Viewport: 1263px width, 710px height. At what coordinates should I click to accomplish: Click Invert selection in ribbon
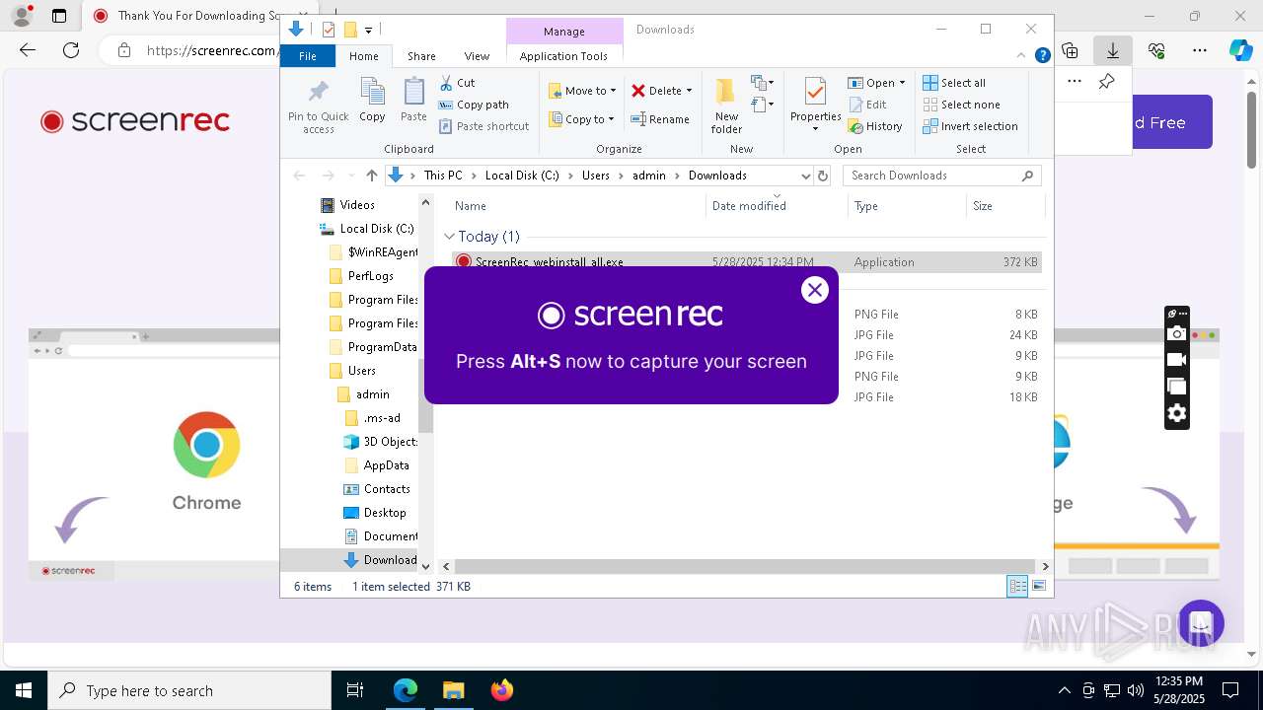click(971, 126)
